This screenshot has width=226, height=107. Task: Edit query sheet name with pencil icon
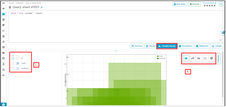pos(42,7)
